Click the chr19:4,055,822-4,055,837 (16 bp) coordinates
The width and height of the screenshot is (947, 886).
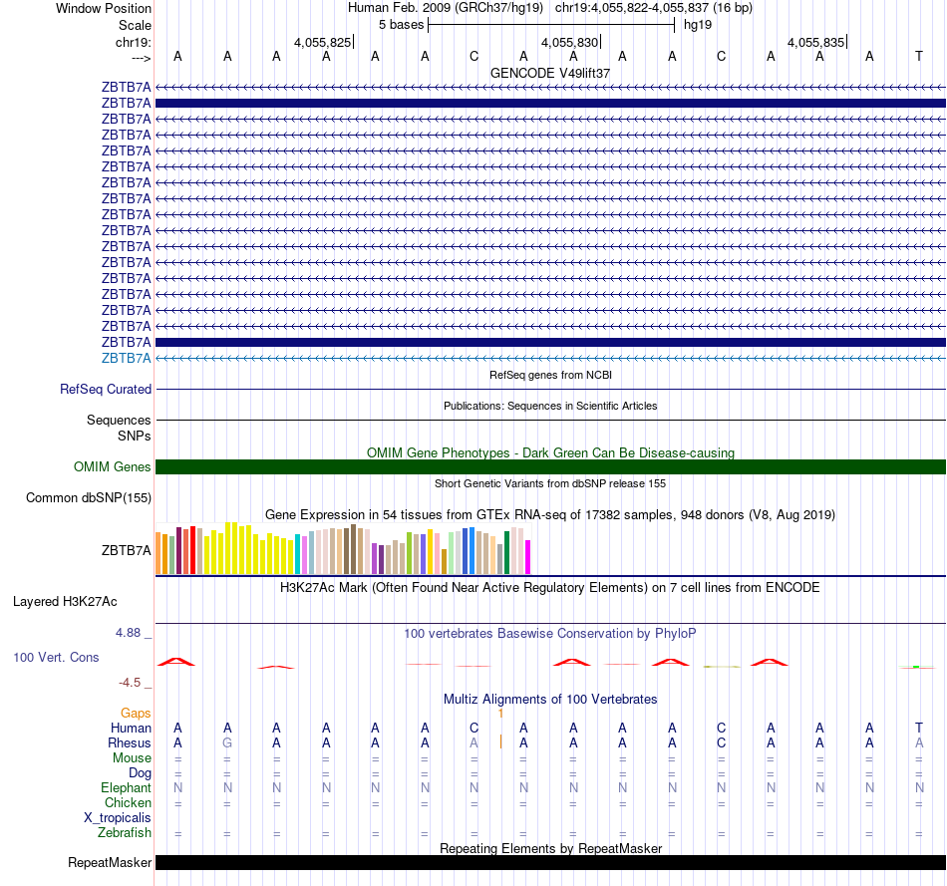coord(654,8)
